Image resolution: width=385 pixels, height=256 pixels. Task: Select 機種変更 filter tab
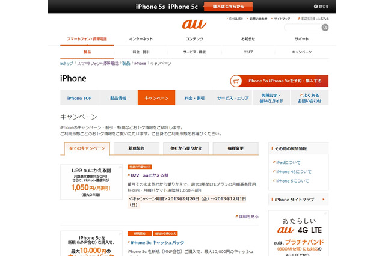click(x=235, y=148)
